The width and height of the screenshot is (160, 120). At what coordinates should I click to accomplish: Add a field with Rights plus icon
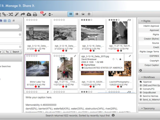click(141, 70)
